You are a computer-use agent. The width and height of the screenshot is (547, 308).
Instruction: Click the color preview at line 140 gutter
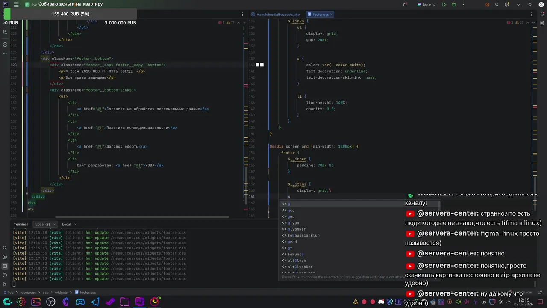(260, 65)
